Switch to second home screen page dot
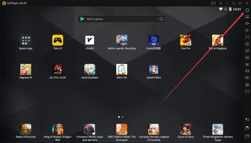This screenshot has height=143, width=251. tap(123, 117)
